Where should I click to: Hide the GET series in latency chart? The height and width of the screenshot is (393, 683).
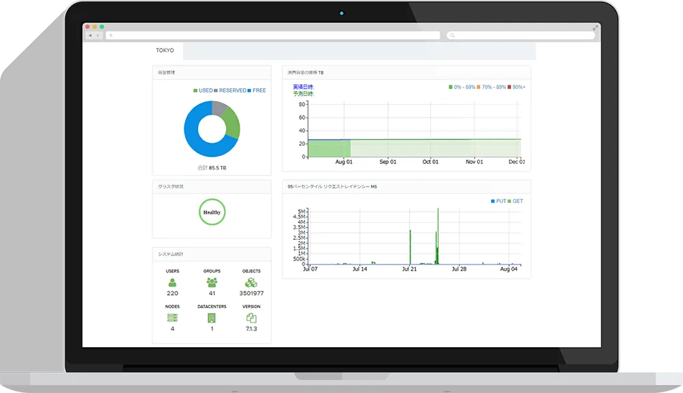515,202
